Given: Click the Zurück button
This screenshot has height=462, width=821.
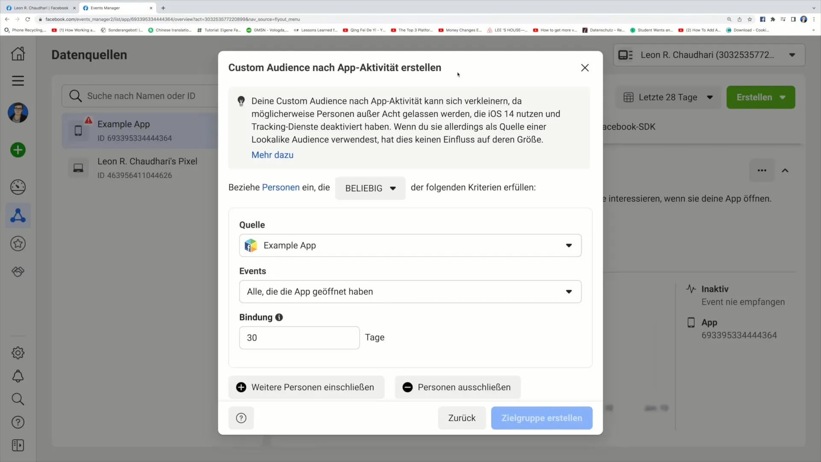Looking at the screenshot, I should (x=462, y=418).
